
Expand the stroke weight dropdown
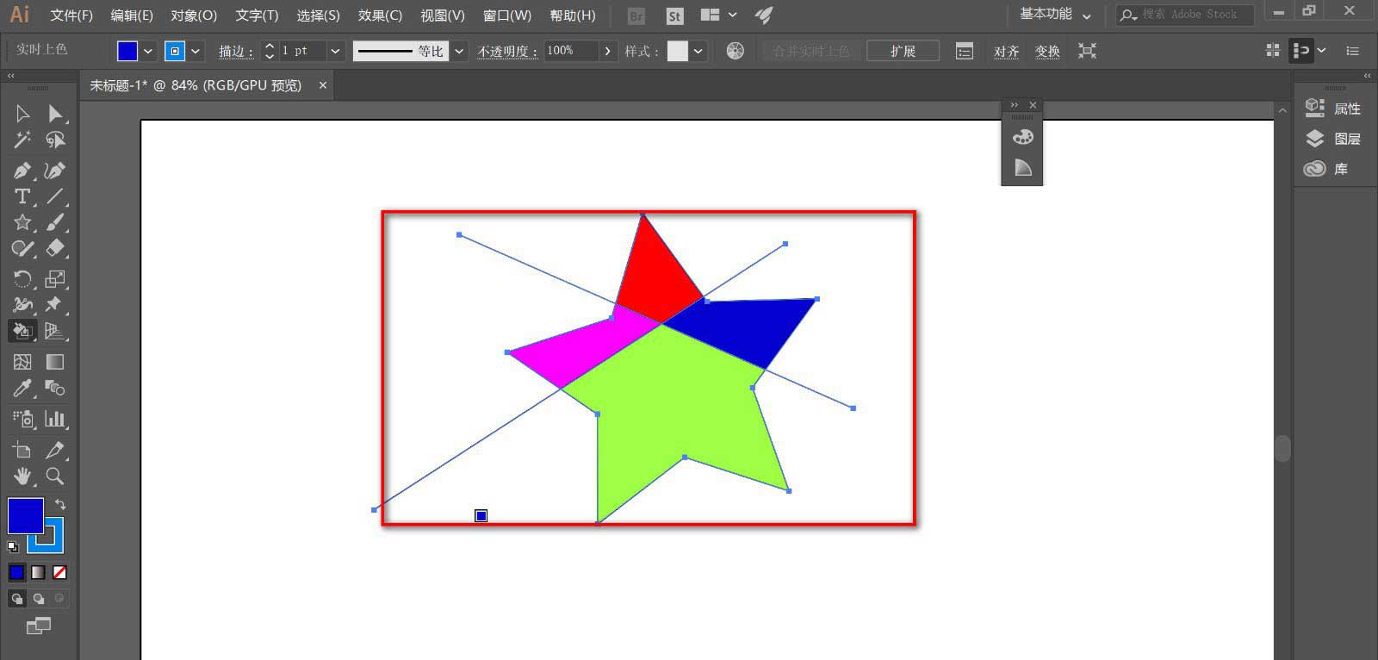335,51
